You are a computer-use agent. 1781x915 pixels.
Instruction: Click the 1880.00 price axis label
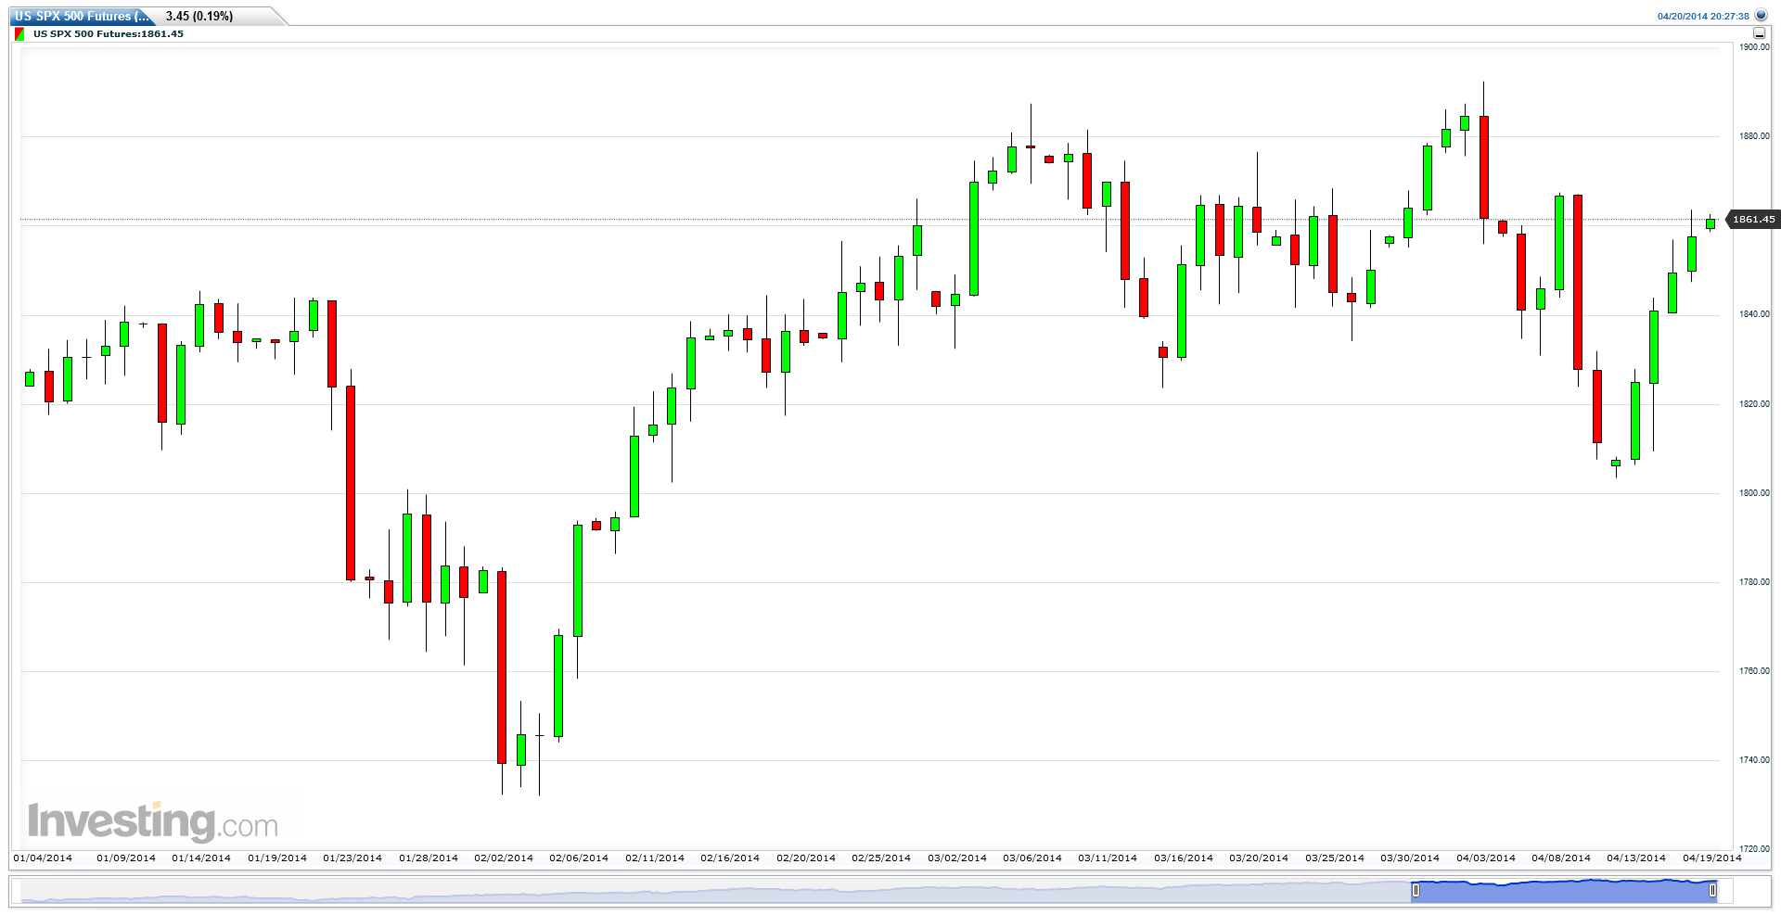point(1755,136)
